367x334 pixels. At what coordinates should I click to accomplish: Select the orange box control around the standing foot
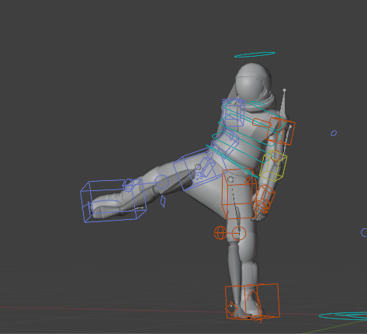(252, 301)
